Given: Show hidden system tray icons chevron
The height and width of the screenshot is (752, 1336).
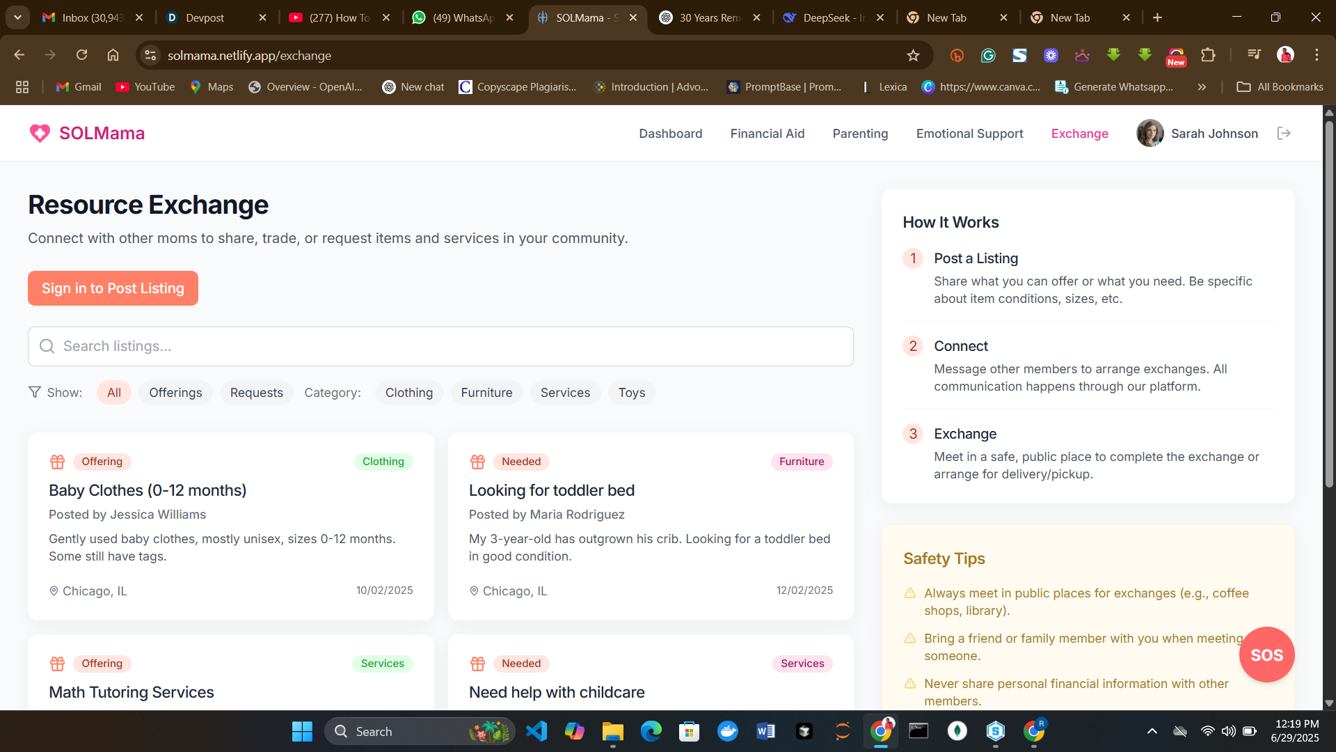Looking at the screenshot, I should pyautogui.click(x=1152, y=731).
